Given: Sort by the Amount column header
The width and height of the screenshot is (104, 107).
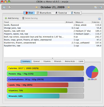Looking at the screenshot, I should pos(70,22).
